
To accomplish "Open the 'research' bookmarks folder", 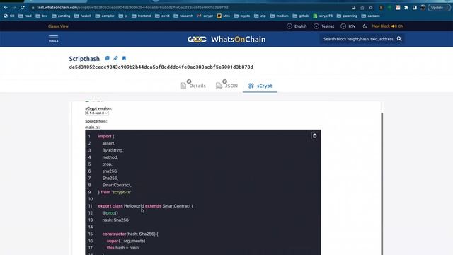I will [183, 16].
